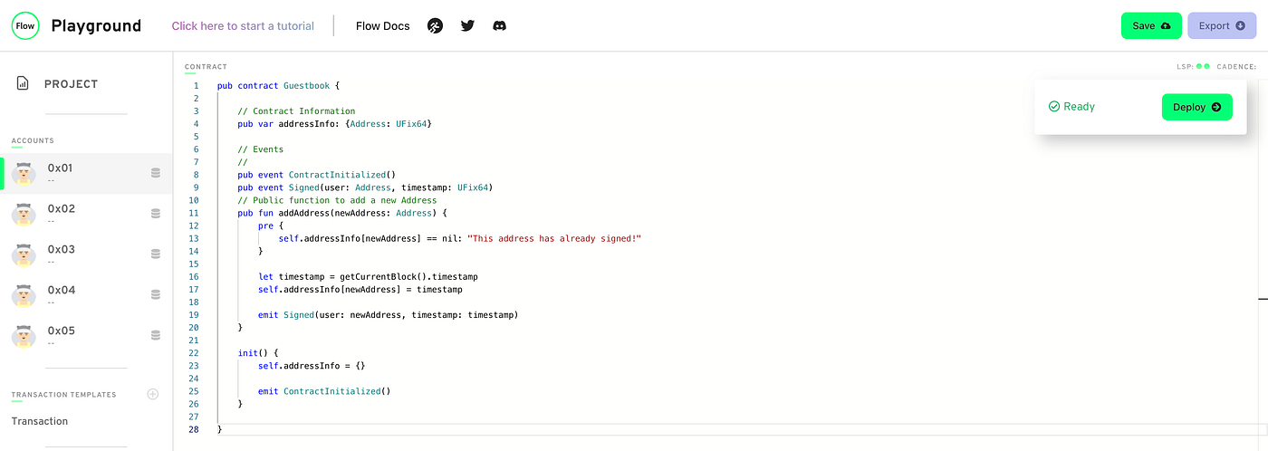The image size is (1268, 451).
Task: Click the storage icon for account 0x05
Action: pyautogui.click(x=156, y=335)
